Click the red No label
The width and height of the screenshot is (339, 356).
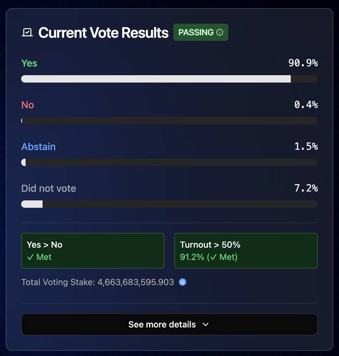click(x=28, y=105)
